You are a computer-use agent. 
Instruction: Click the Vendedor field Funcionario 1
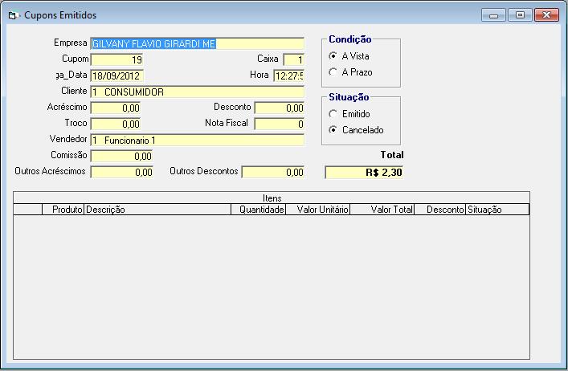198,140
